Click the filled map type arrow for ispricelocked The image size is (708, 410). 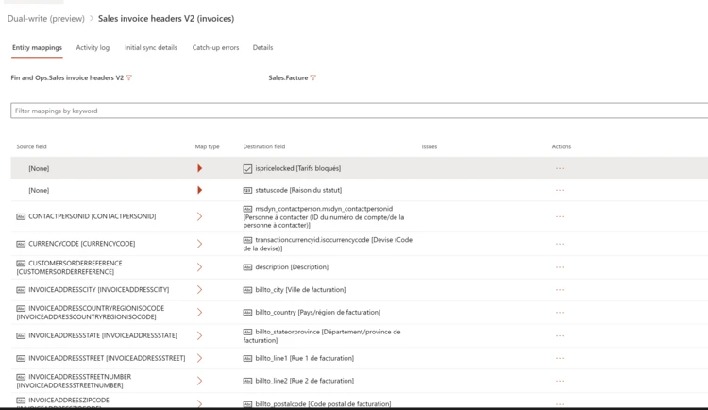pos(199,168)
